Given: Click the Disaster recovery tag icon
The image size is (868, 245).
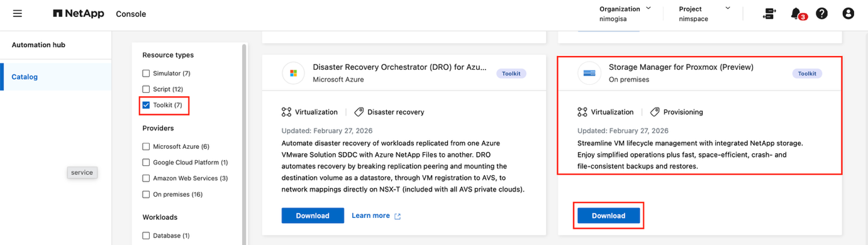Looking at the screenshot, I should click(x=359, y=112).
